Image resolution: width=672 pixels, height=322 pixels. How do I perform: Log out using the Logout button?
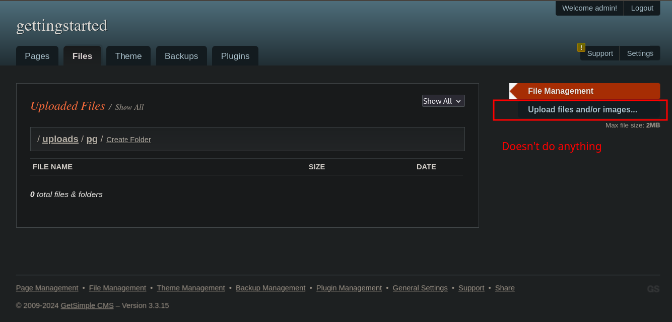(x=642, y=8)
